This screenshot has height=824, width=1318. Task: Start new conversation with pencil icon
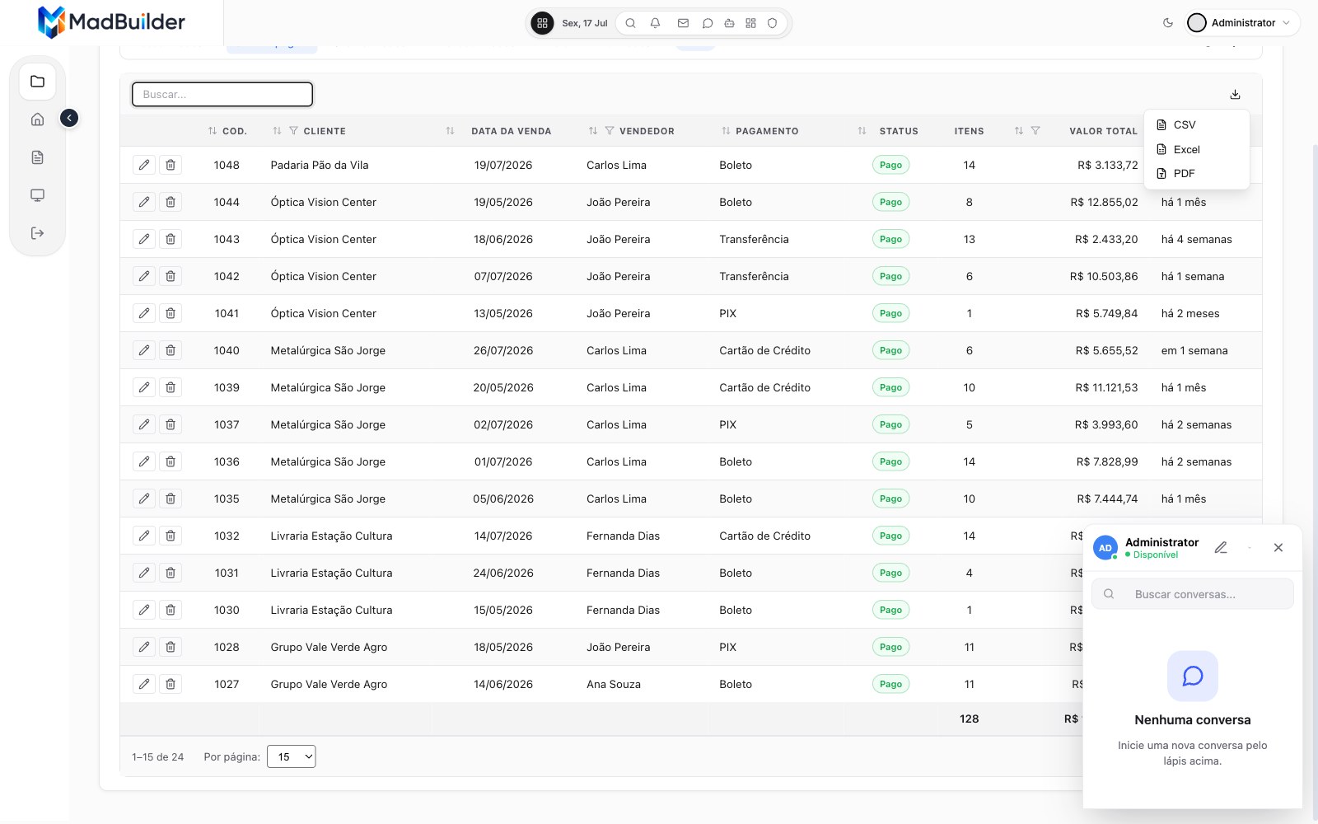click(1221, 548)
